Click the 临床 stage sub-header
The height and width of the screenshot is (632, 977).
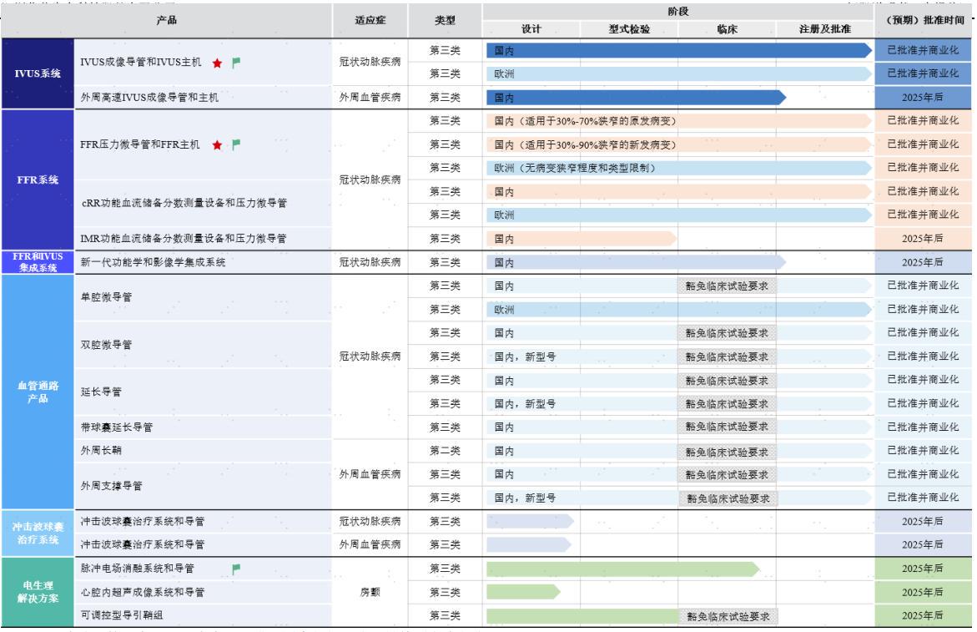coord(728,28)
